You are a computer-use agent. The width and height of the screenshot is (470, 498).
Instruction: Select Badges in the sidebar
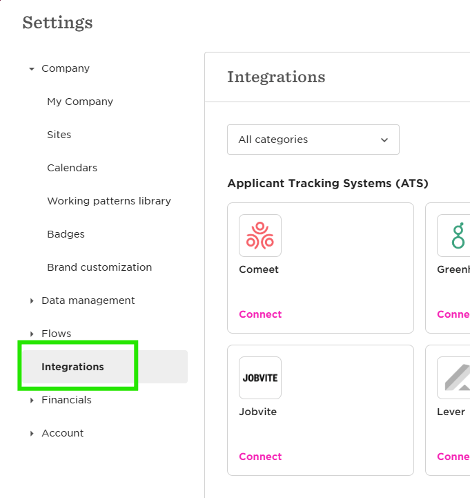click(66, 234)
